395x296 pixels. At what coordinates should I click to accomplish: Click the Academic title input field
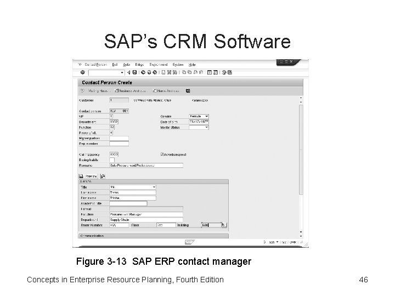pos(128,203)
